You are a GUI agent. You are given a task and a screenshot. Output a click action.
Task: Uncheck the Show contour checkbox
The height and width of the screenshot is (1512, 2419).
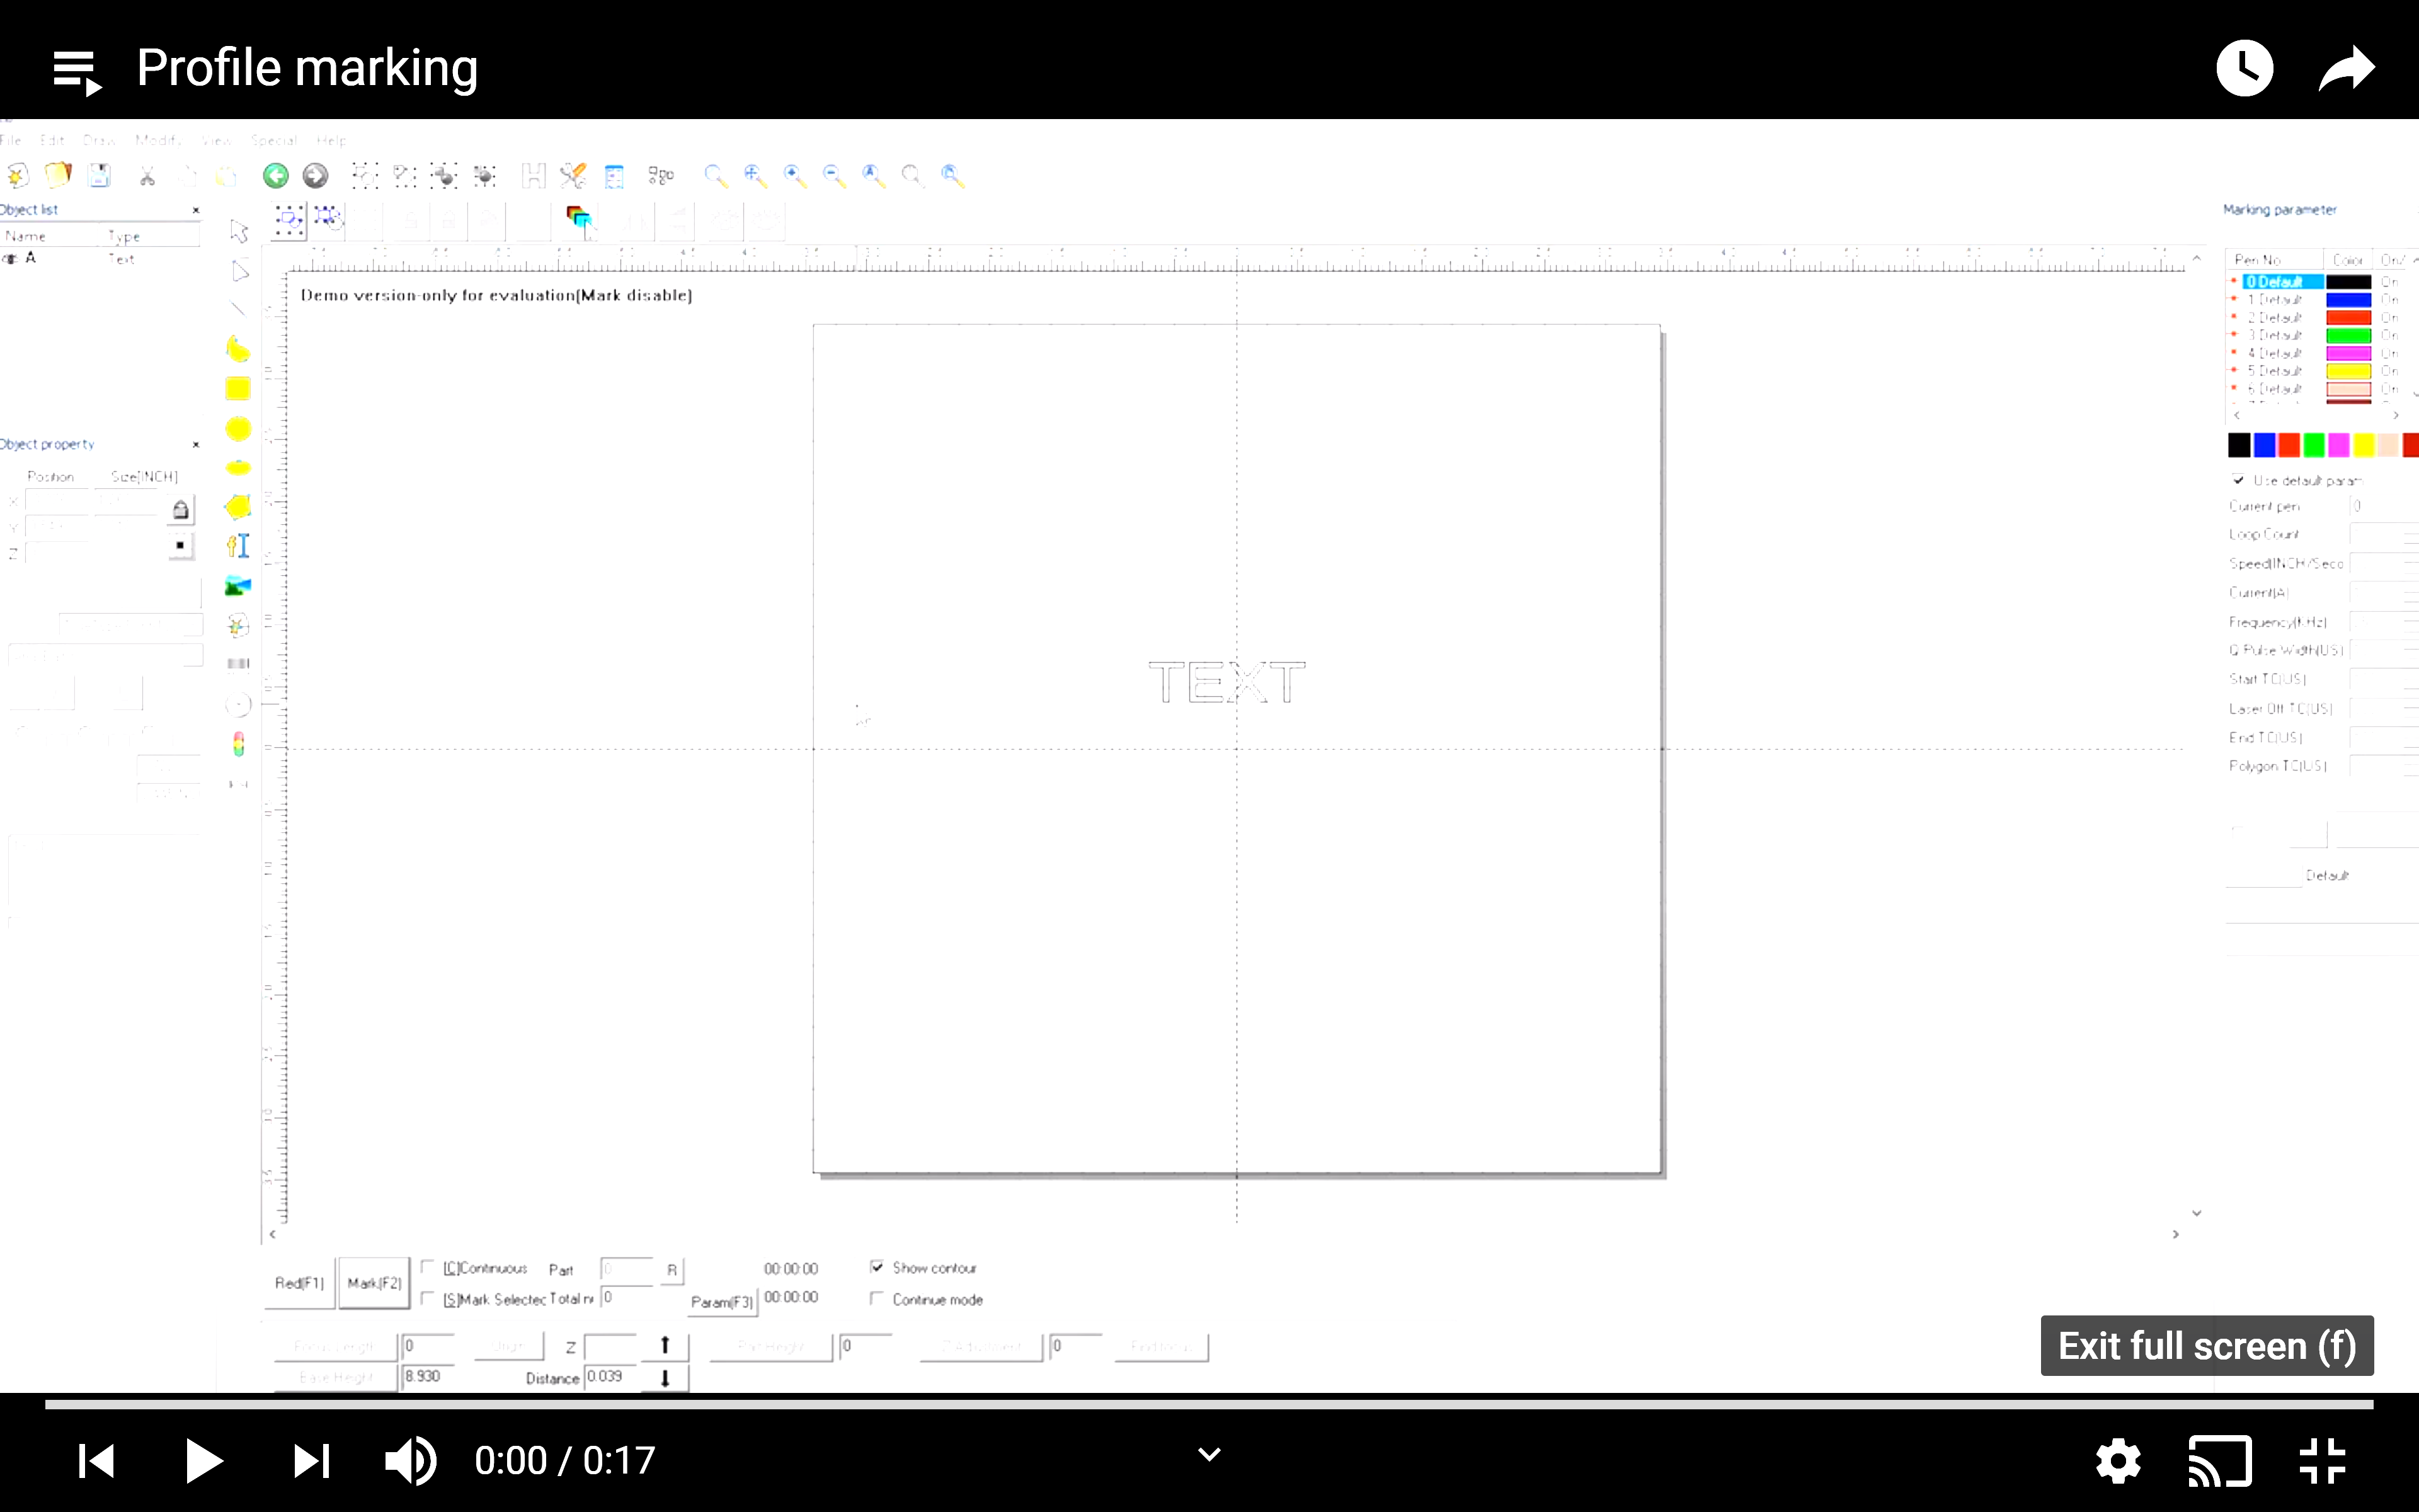(x=877, y=1267)
